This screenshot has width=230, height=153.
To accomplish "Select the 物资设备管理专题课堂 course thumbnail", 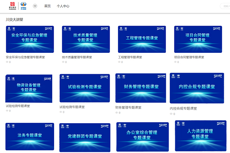I will (29, 88).
